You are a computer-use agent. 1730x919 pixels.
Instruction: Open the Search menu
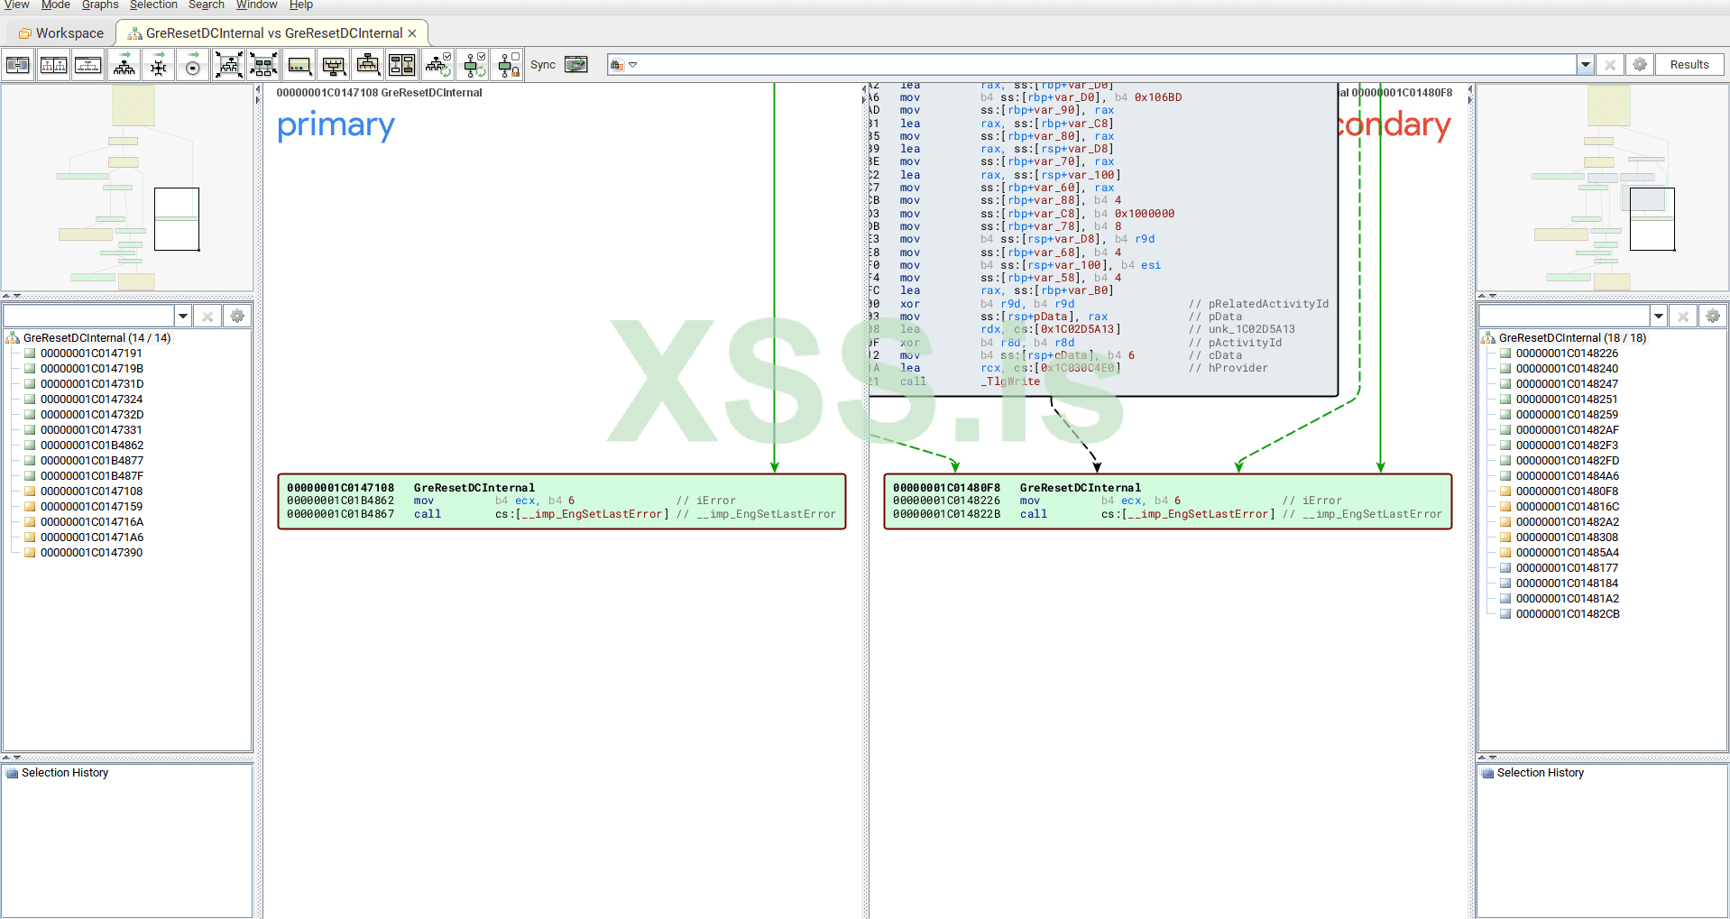point(207,5)
